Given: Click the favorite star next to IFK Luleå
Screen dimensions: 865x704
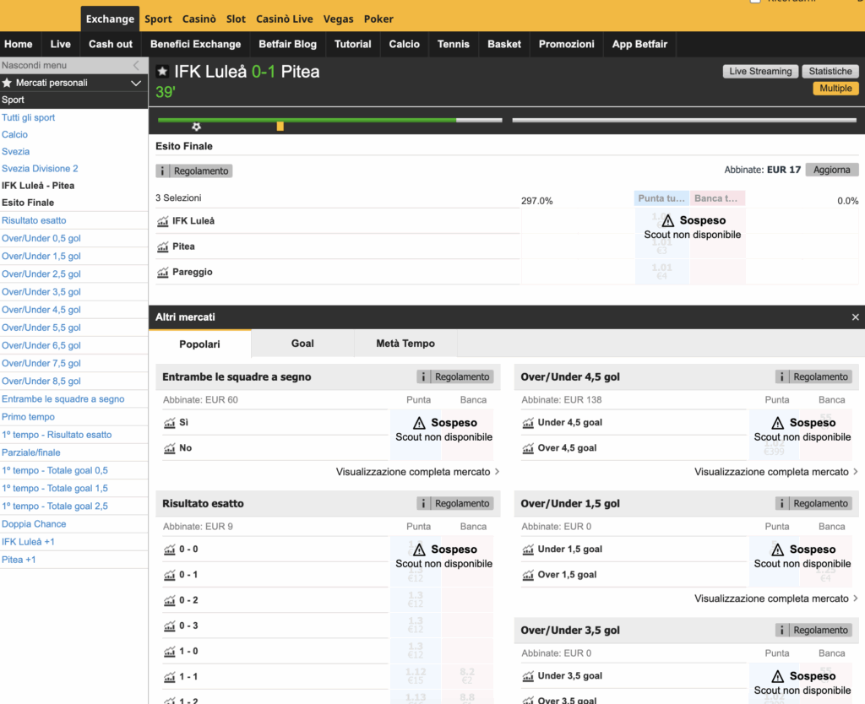Looking at the screenshot, I should click(x=162, y=71).
